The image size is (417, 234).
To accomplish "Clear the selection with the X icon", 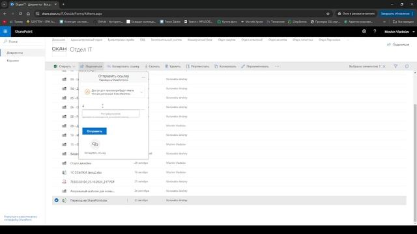I will click(x=384, y=66).
